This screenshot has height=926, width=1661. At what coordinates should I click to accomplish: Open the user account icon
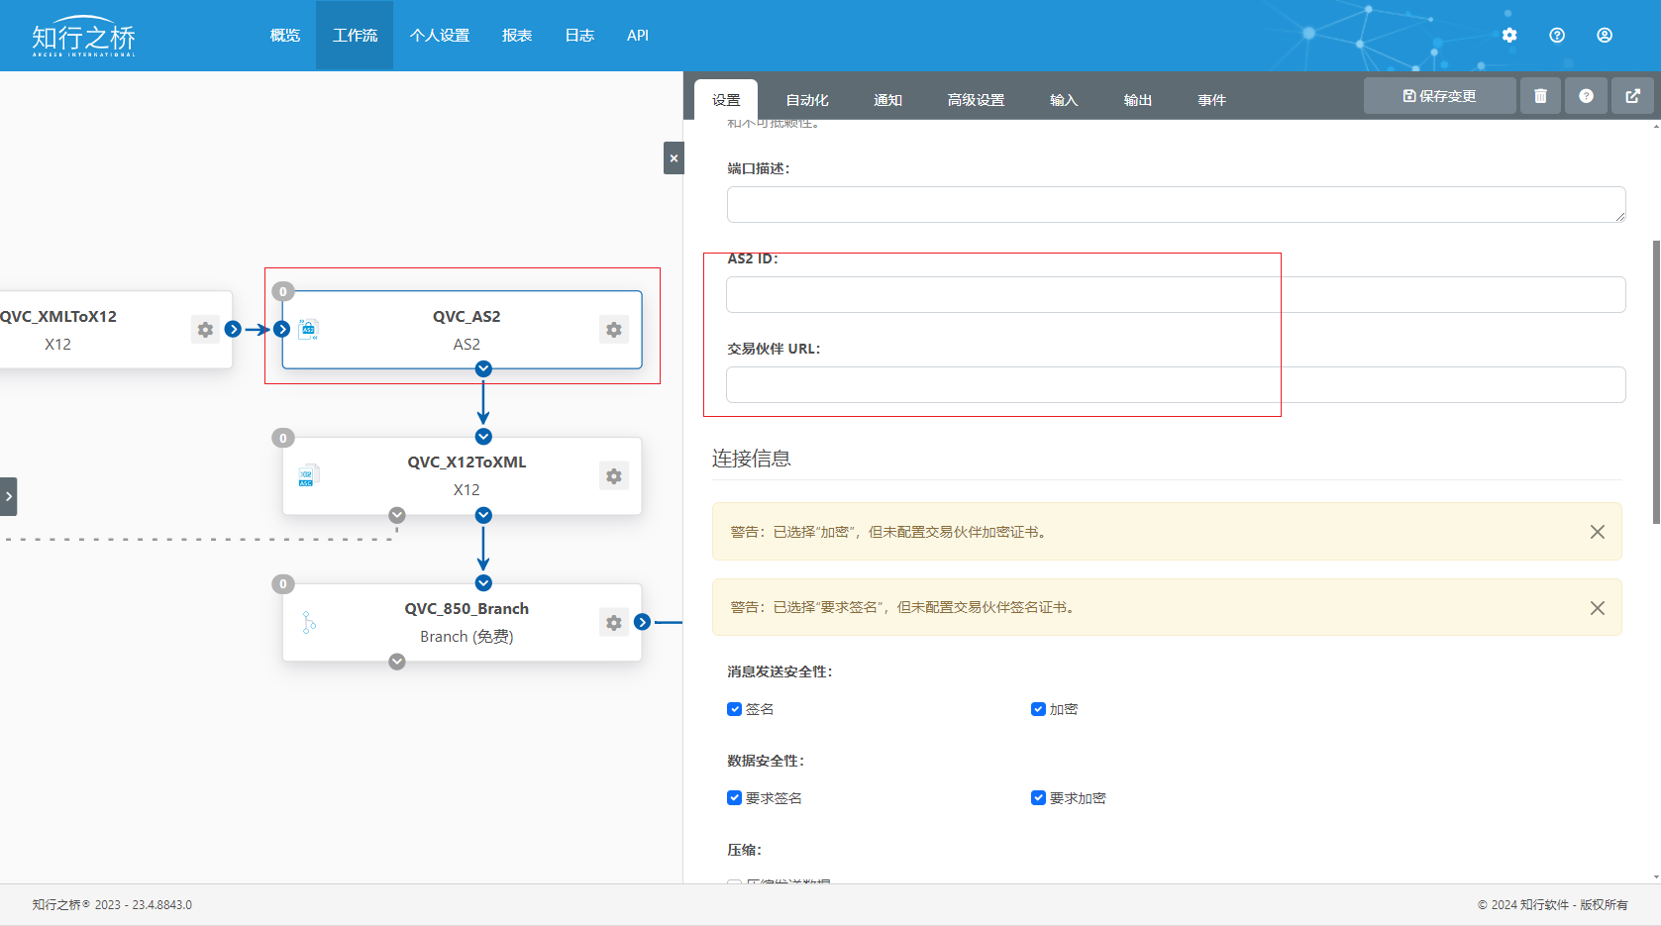pos(1605,36)
